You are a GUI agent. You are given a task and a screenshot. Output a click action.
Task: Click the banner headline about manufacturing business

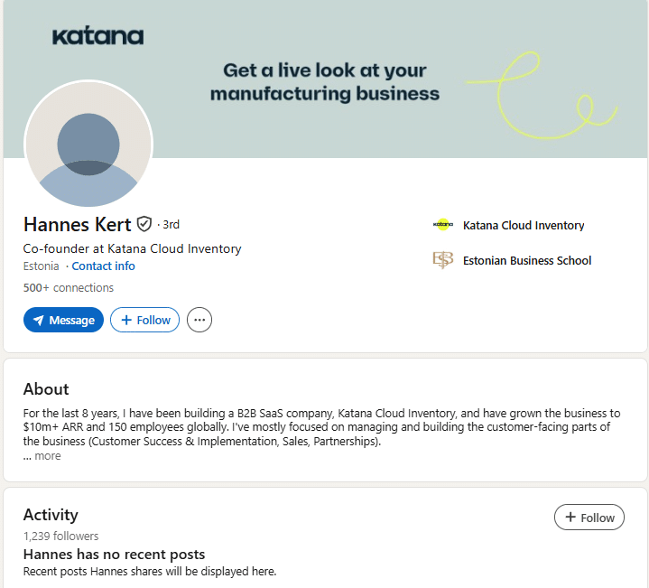325,81
